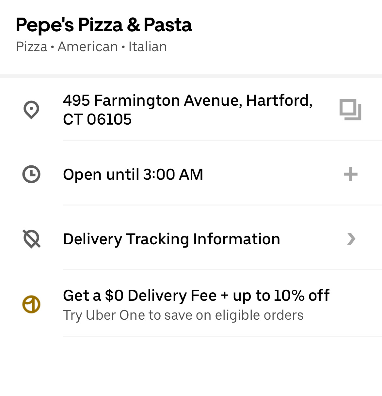Expand the opening hours with the plus sign
The image size is (382, 396).
[x=350, y=174]
